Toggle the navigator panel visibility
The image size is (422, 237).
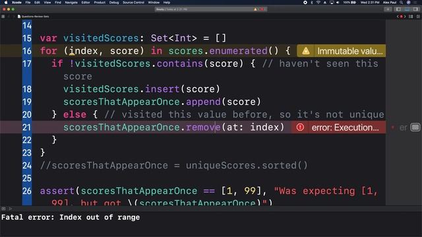(398, 9)
